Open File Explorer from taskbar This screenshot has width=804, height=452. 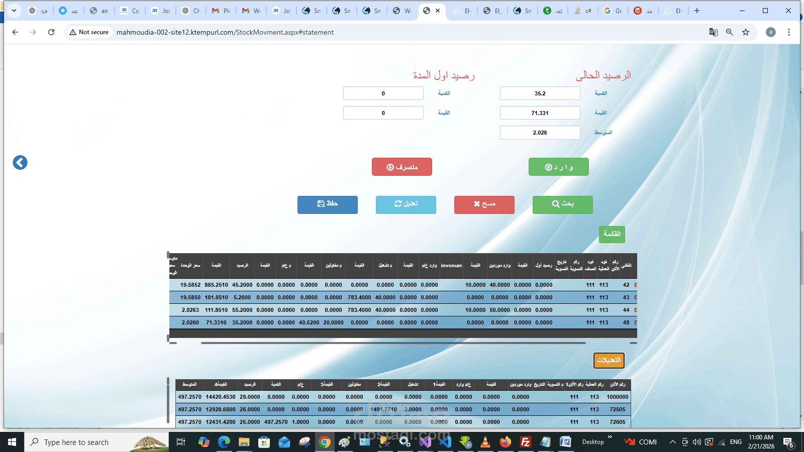pyautogui.click(x=244, y=442)
